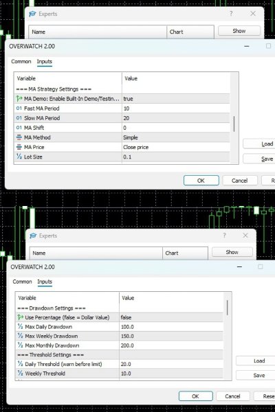This screenshot has width=275, height=412.
Task: Click scrollbar thumb in upper inputs list
Action: tap(234, 124)
